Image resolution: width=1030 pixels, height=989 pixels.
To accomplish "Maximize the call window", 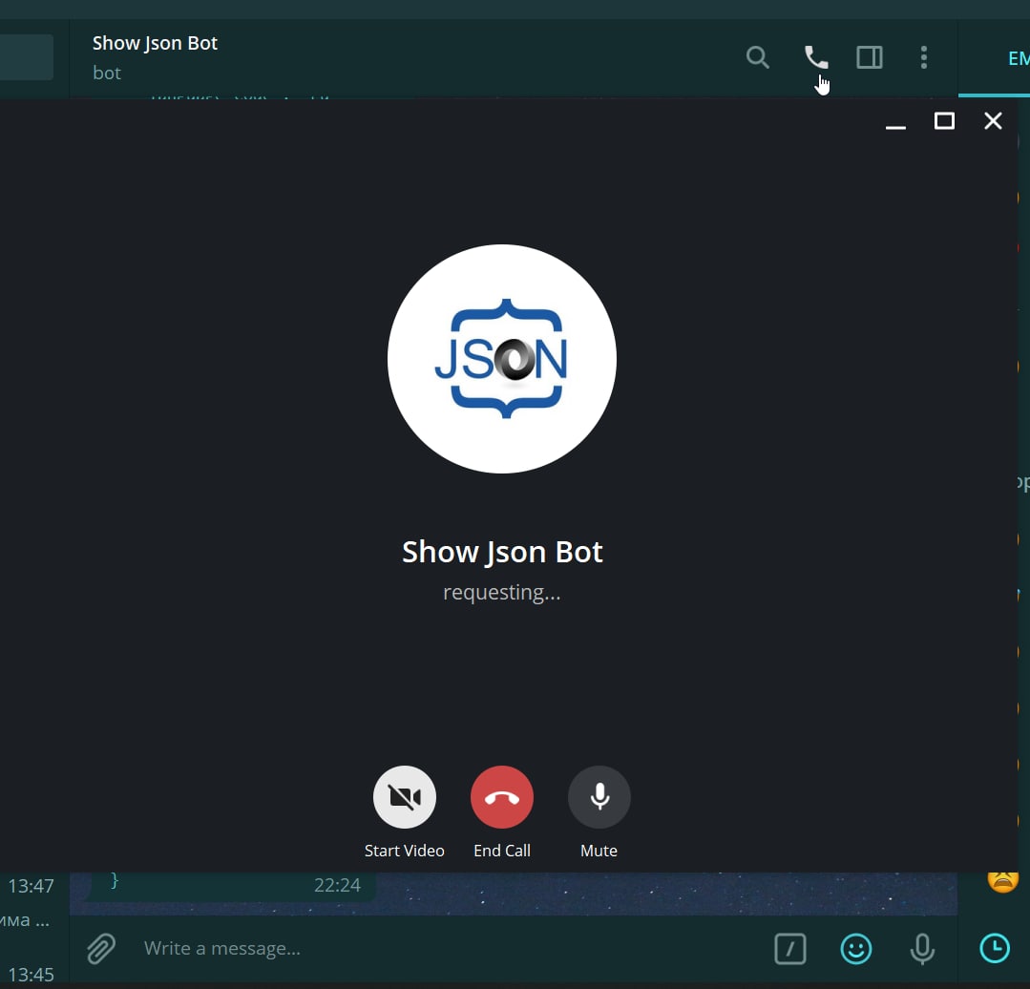I will (944, 121).
